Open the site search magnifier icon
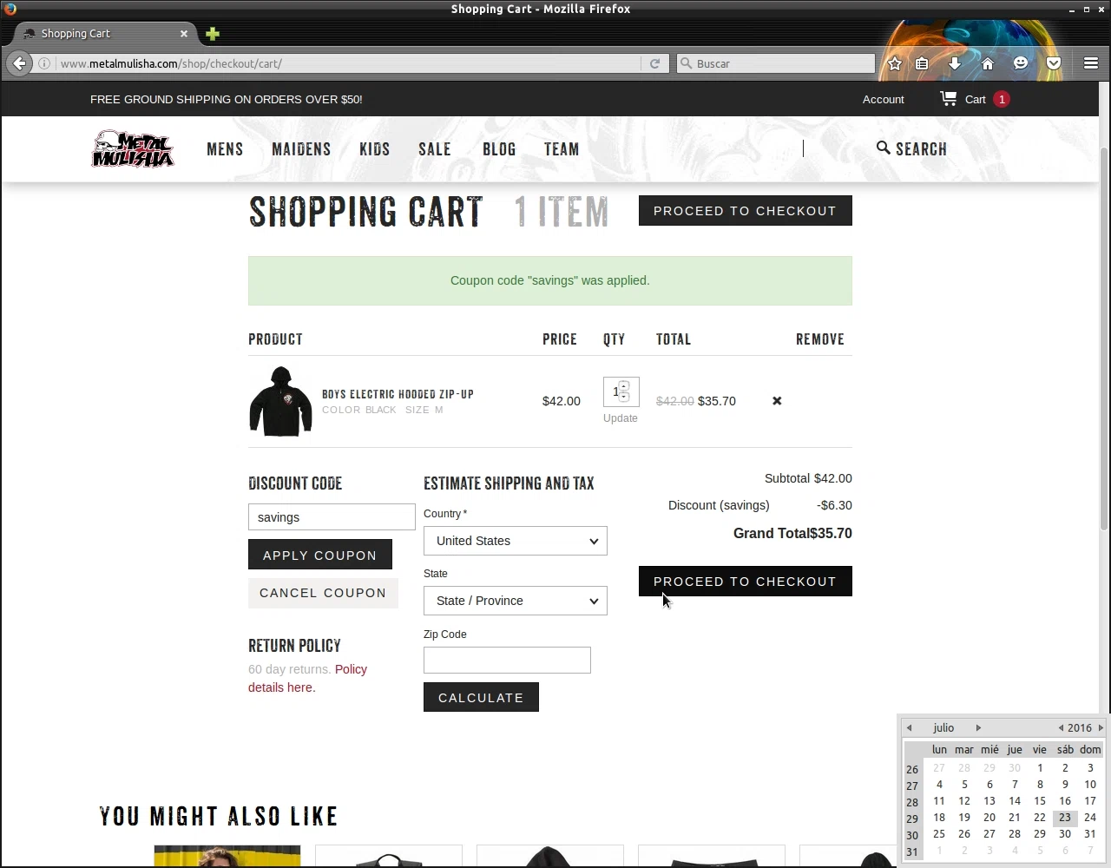 [x=883, y=148]
